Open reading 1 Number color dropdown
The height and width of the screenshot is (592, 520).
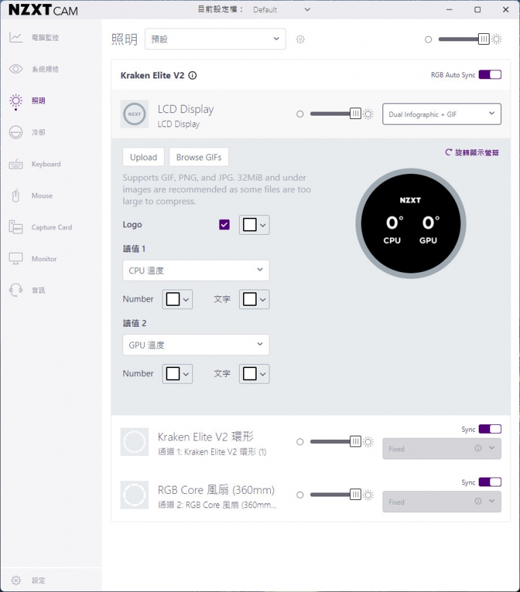(177, 300)
